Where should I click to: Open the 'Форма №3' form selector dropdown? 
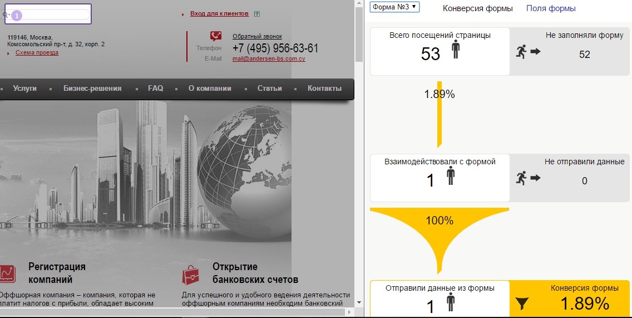(x=394, y=7)
